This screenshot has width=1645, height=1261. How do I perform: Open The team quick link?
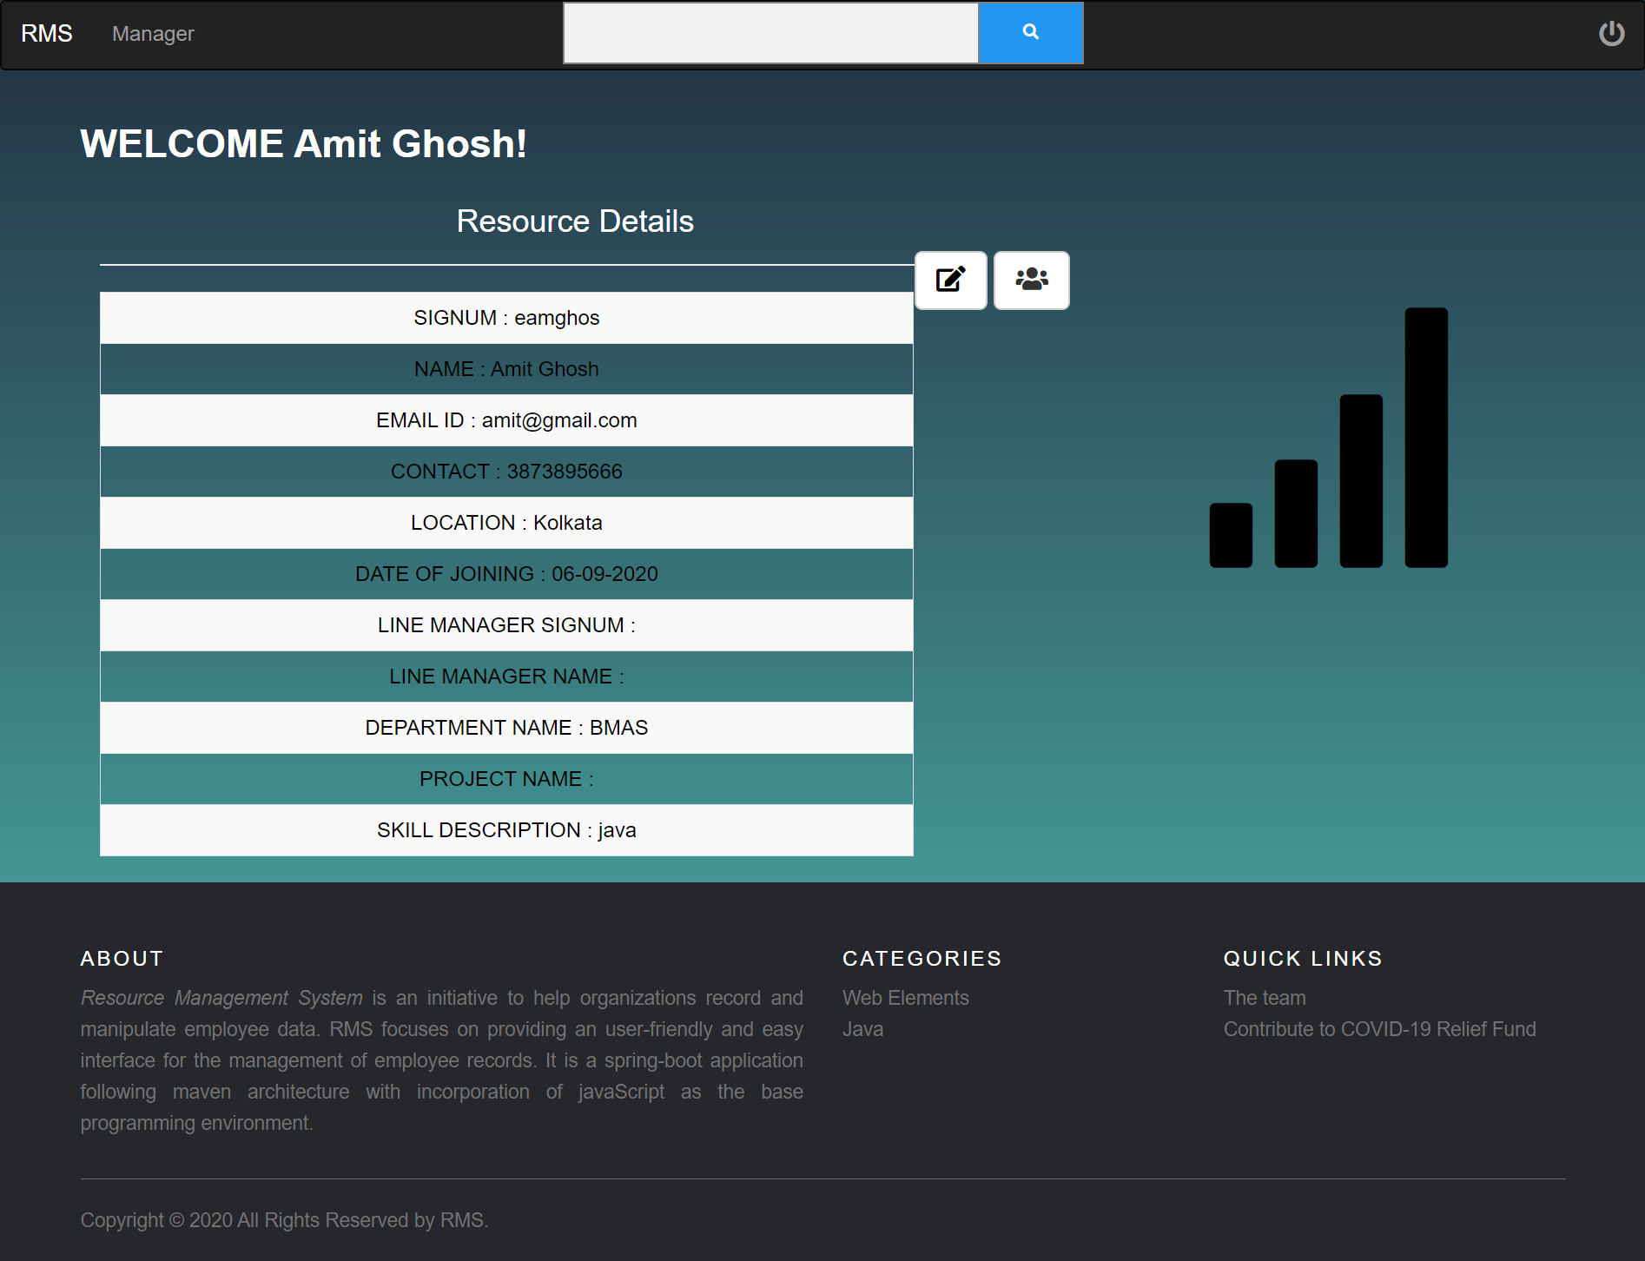[1265, 998]
